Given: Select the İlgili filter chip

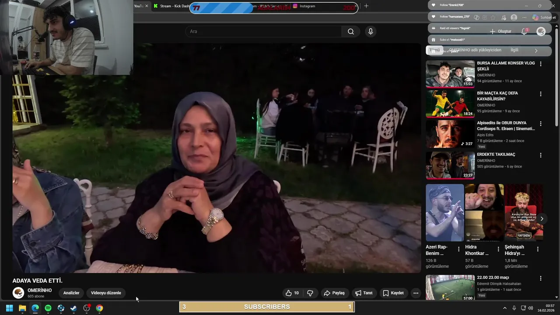Looking at the screenshot, I should pyautogui.click(x=514, y=50).
